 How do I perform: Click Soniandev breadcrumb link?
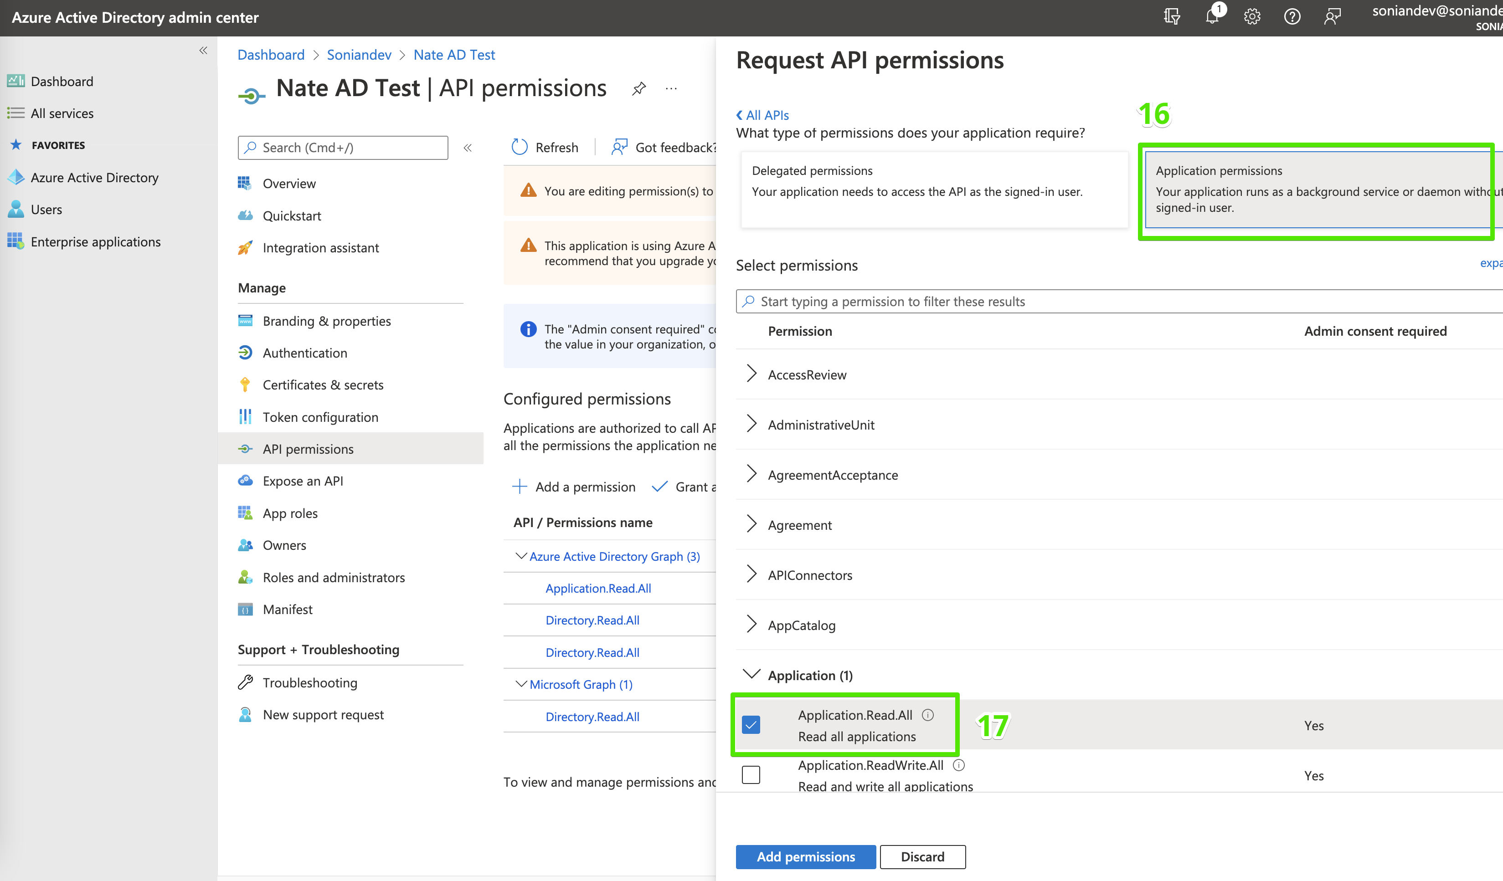[359, 55]
